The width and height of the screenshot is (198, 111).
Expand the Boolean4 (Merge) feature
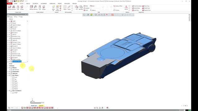click(x=8, y=61)
